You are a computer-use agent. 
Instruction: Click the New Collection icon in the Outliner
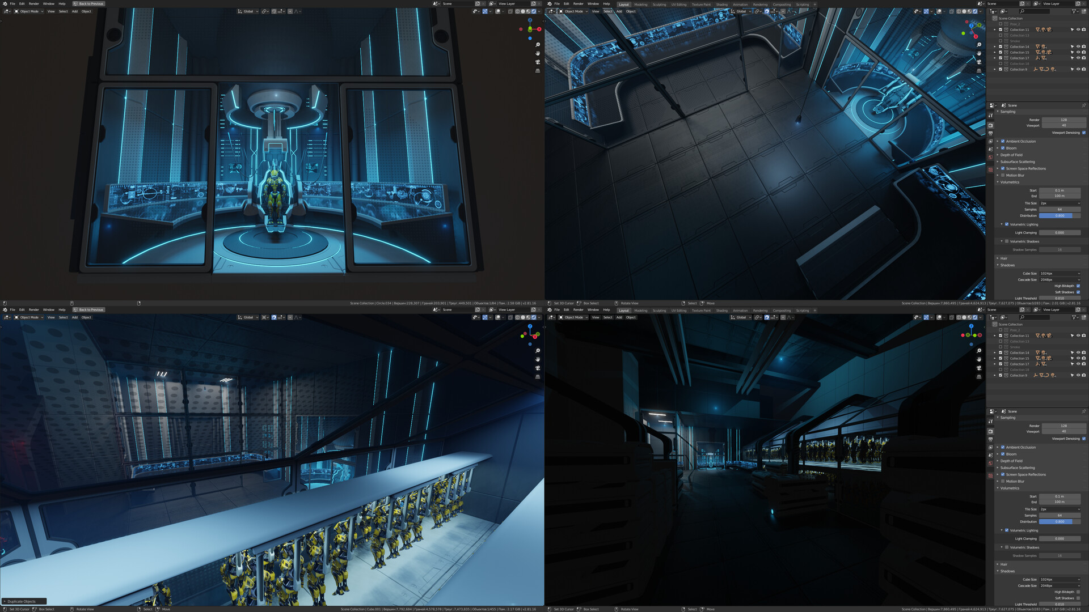(x=1084, y=11)
